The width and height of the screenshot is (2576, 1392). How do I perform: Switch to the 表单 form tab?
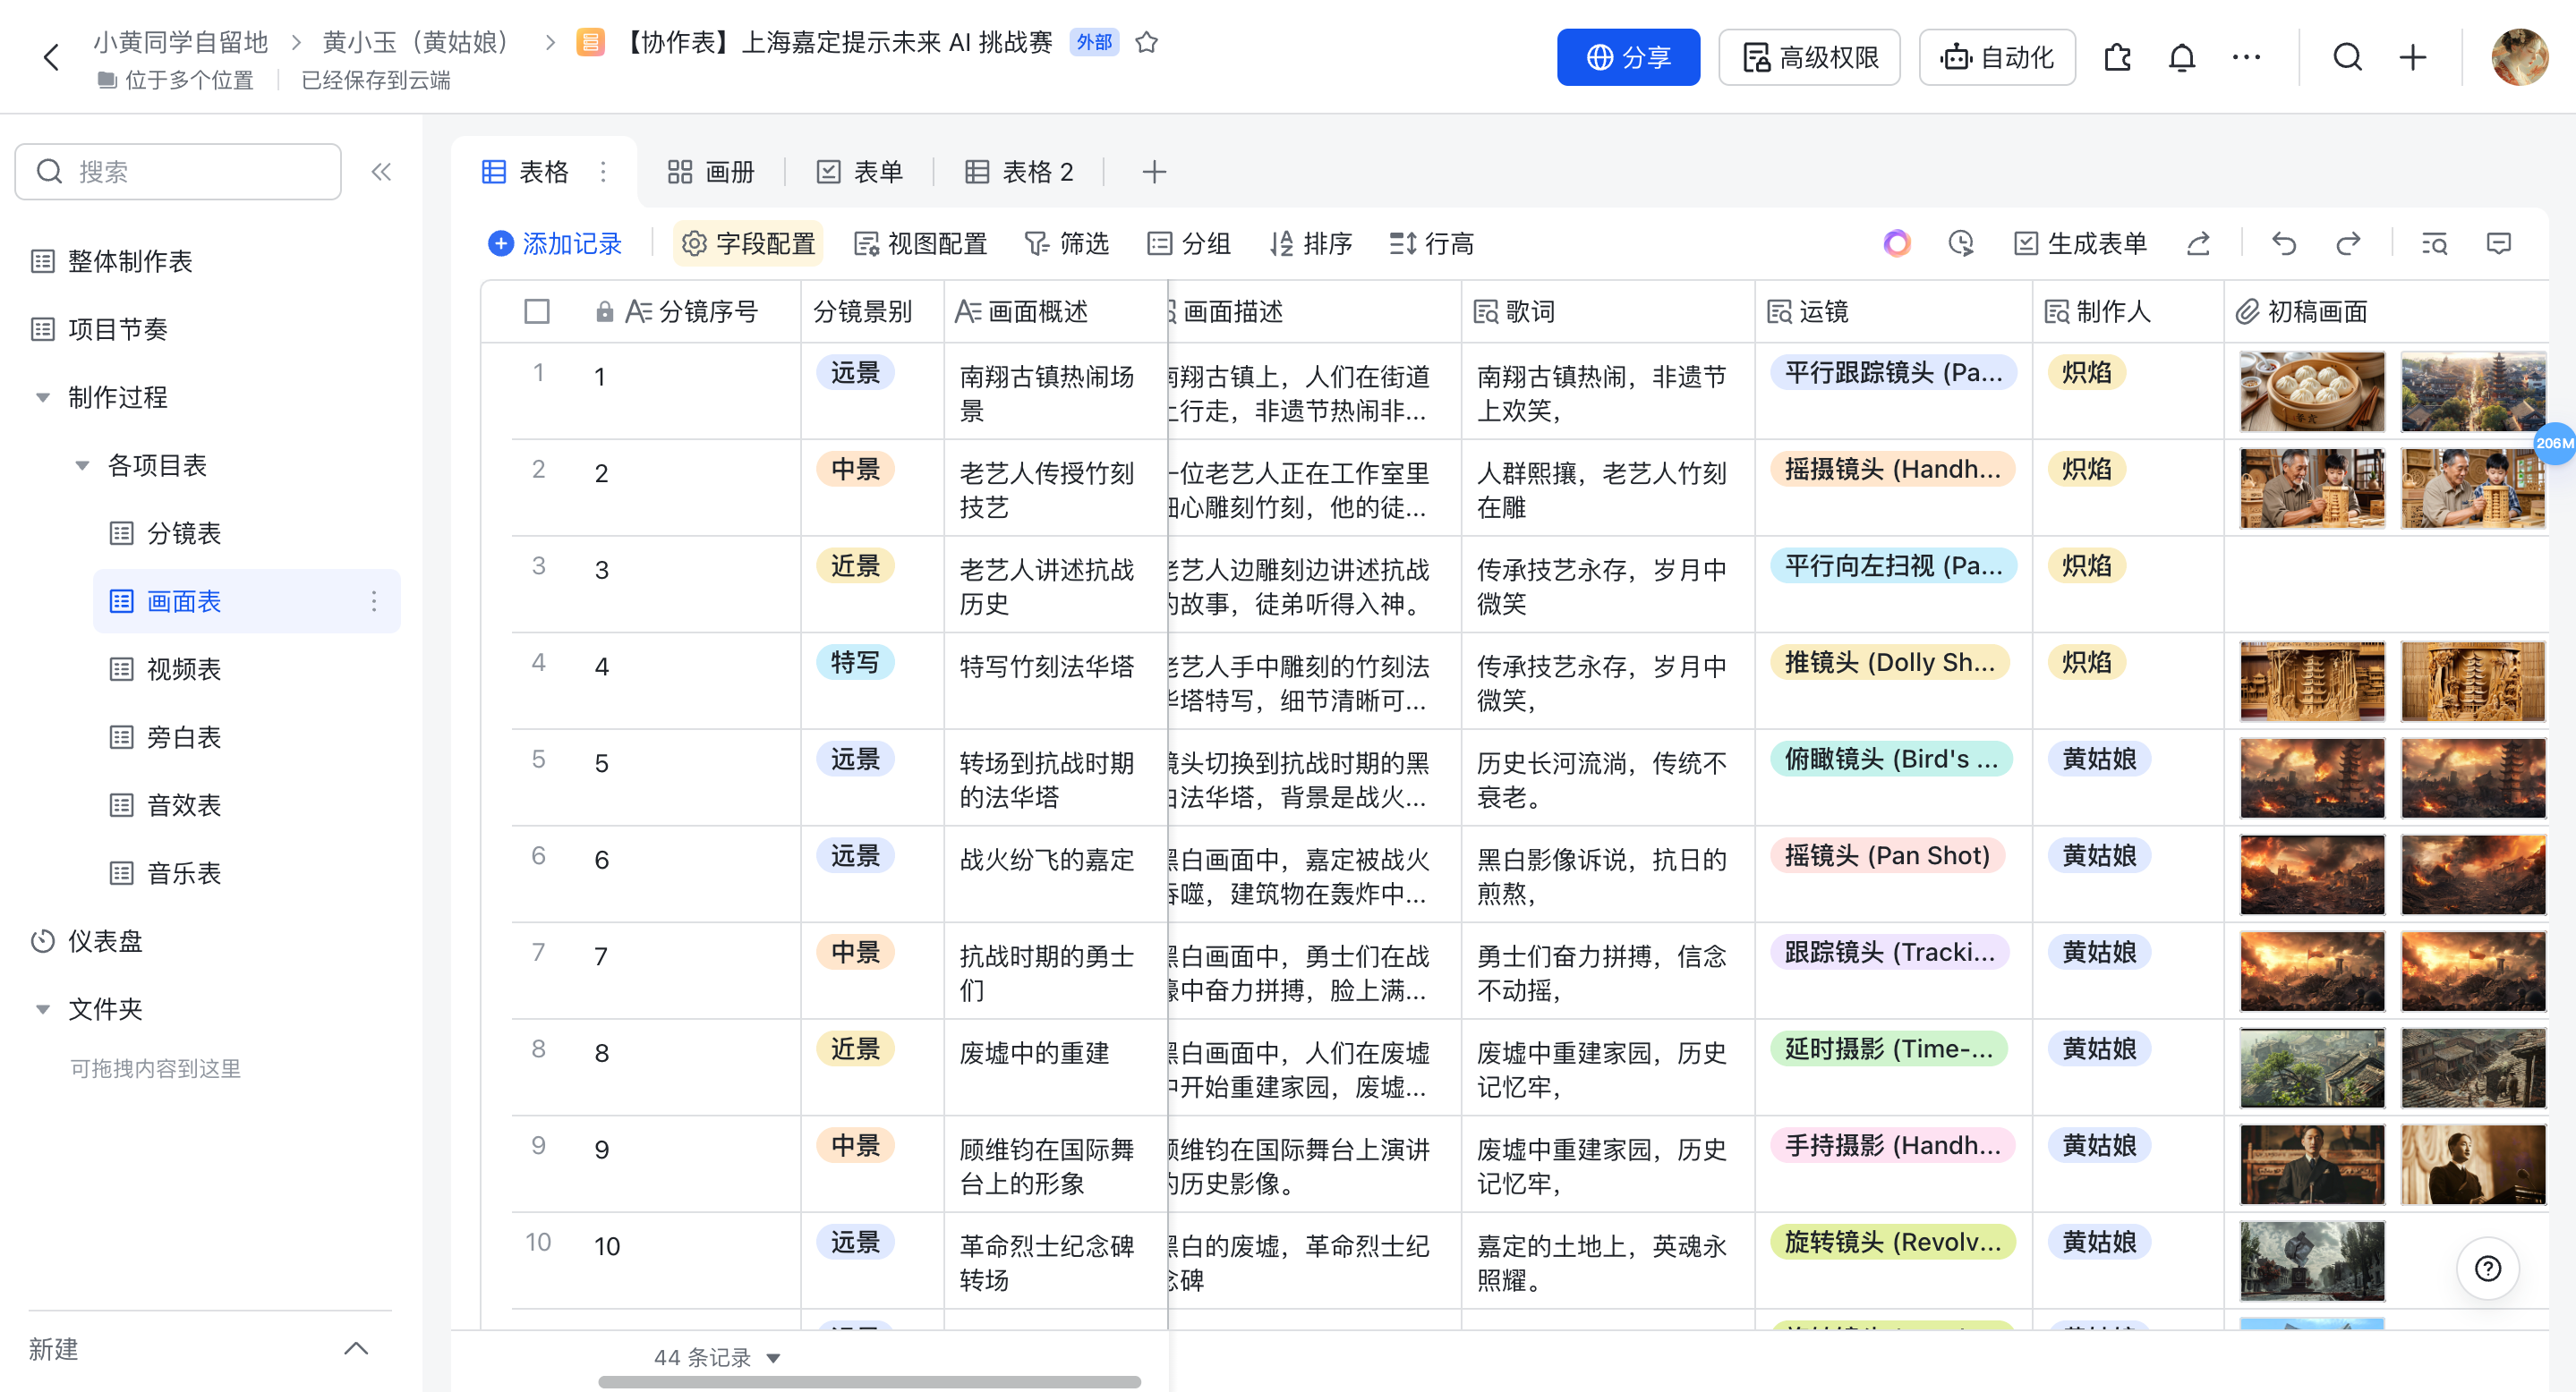click(860, 172)
